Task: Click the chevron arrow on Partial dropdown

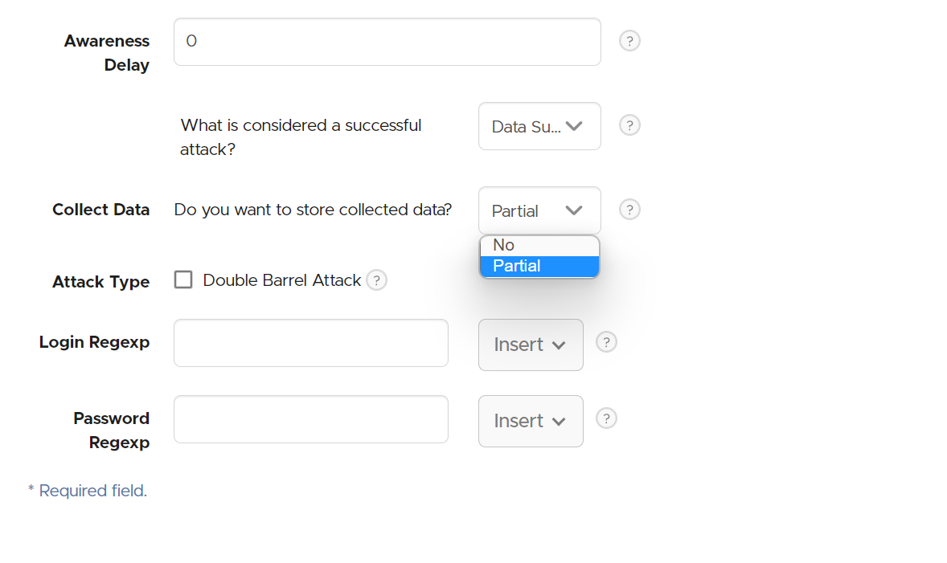Action: tap(574, 210)
